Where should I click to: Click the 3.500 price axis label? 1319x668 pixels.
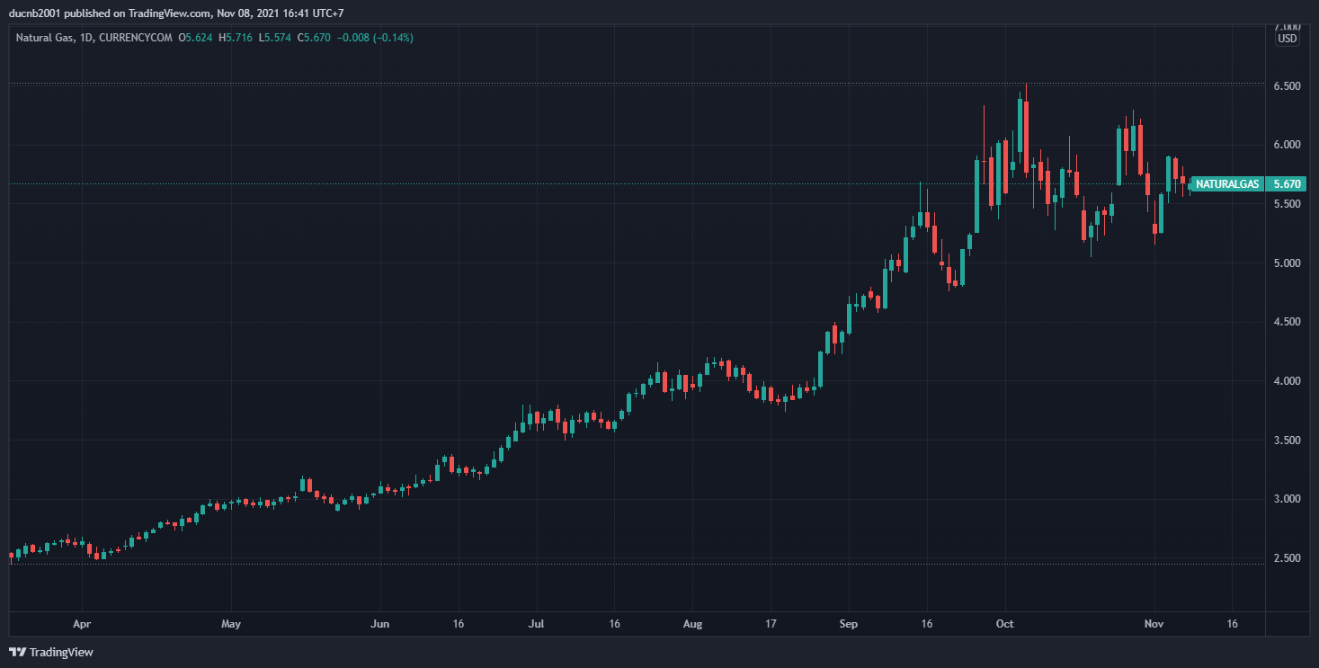point(1289,441)
